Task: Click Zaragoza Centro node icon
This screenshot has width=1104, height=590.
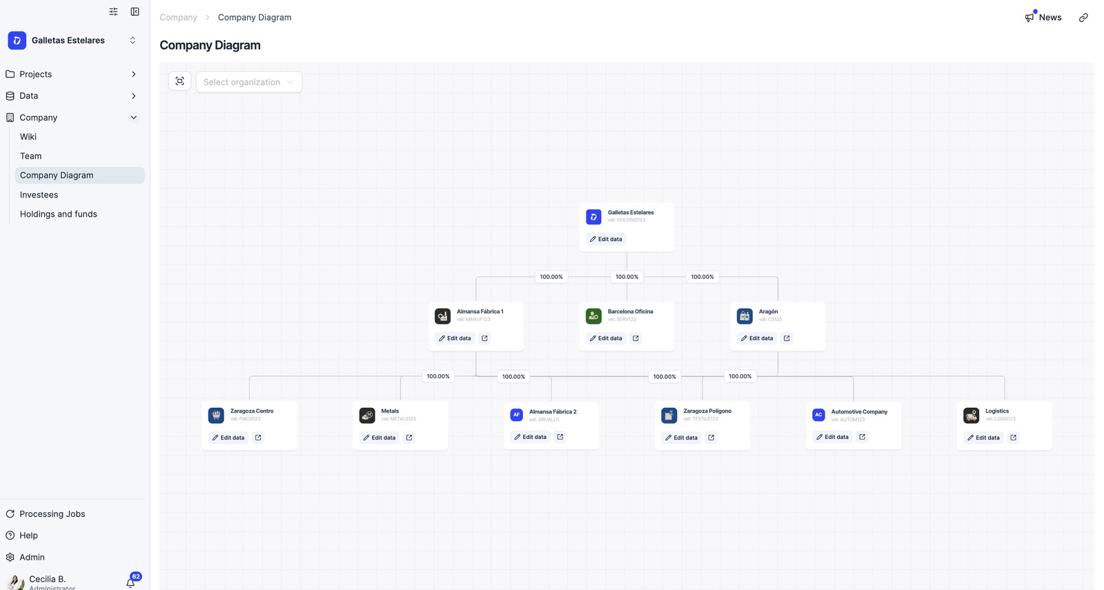Action: pos(216,415)
